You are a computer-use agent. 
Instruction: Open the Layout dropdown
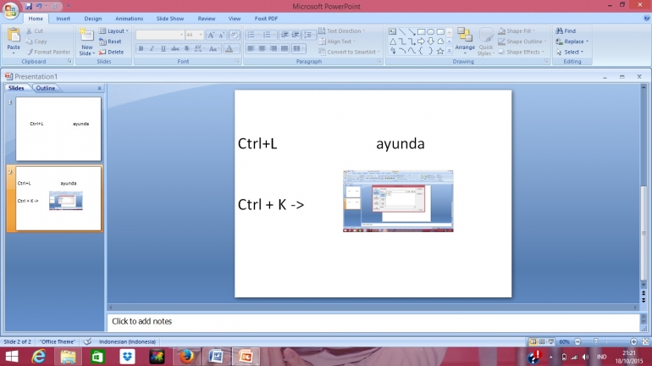coord(113,30)
